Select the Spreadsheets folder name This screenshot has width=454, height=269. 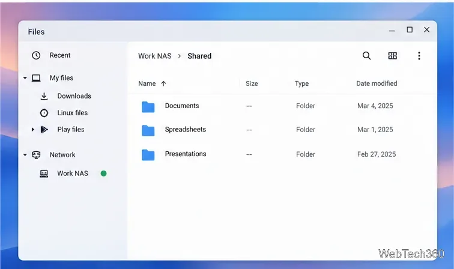point(186,130)
